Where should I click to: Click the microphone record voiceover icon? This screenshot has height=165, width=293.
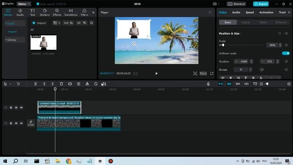[208, 84]
